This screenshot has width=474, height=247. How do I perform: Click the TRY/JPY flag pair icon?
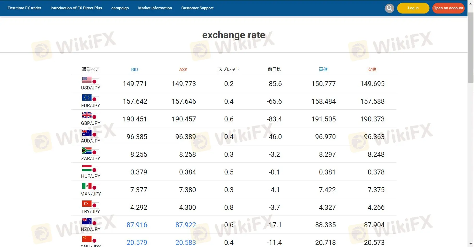point(90,204)
